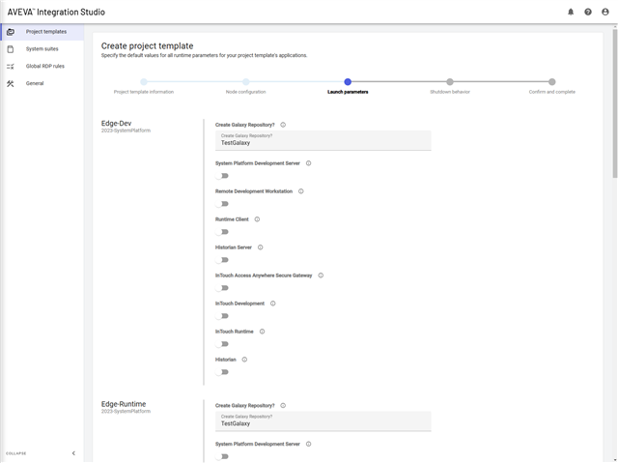Click info icon beside InTouch Access Anywhere Secure Gateway

(x=321, y=275)
